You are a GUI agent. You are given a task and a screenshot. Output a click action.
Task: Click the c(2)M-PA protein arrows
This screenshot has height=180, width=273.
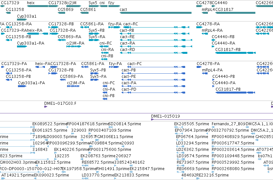(x=73, y=86)
